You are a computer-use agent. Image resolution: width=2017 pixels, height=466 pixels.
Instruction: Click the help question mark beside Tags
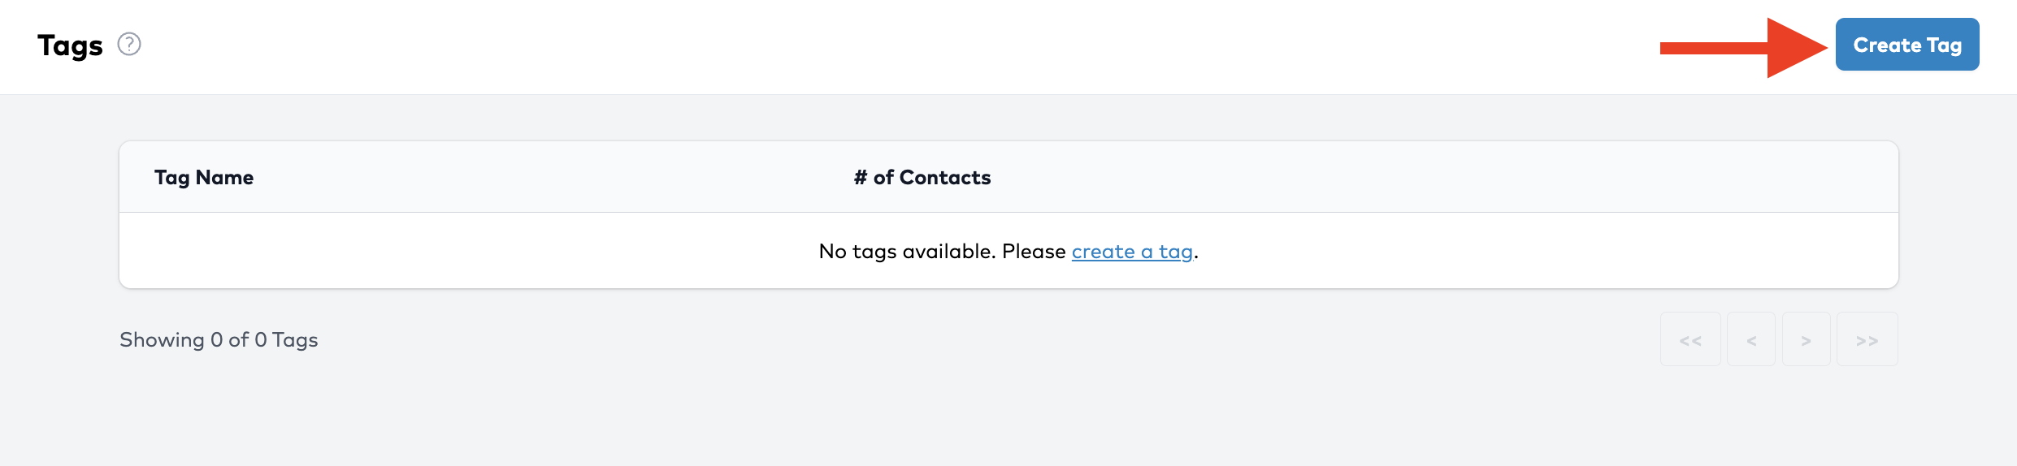point(129,44)
